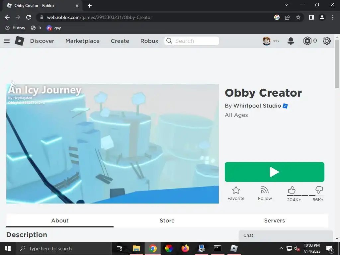
Task: Open the Whirlpool Studio creator link
Action: pyautogui.click(x=257, y=106)
